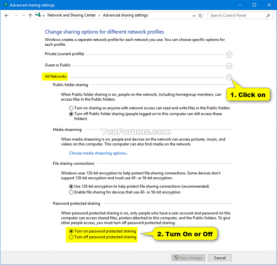Open the recent locations dropdown arrow
The image size is (277, 265).
[x=24, y=15]
